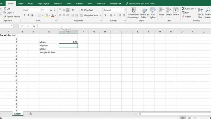
Task: Click the Cut scissors icon
Action: click(x=5, y=9)
